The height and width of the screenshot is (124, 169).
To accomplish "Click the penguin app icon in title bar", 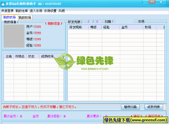I will pos(3,4).
